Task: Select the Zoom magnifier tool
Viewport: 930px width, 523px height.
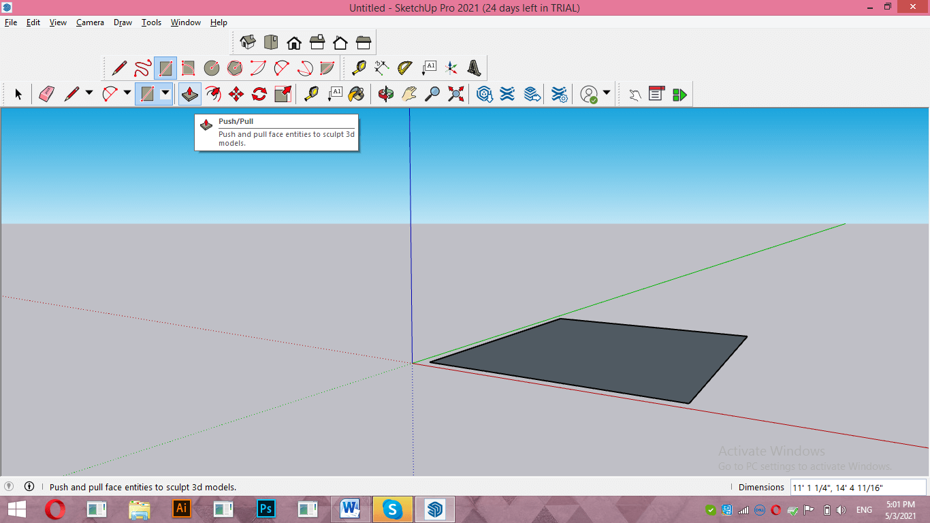Action: [432, 94]
